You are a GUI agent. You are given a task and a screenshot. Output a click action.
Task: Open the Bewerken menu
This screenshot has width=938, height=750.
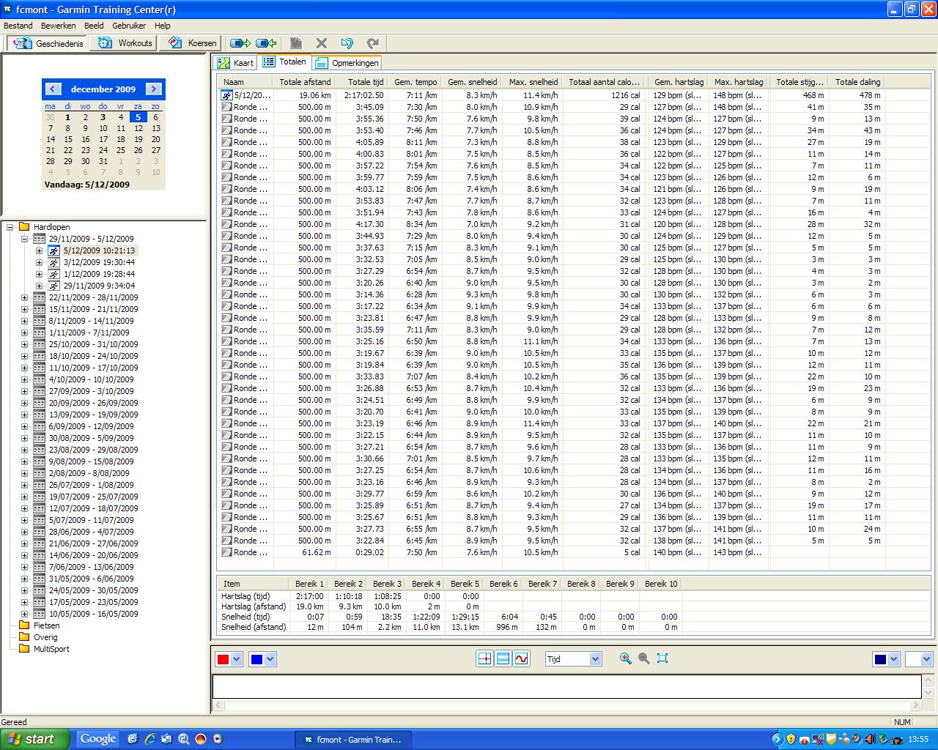[x=59, y=26]
